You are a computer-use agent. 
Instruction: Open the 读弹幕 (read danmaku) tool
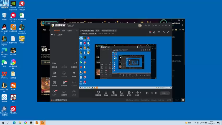click(54, 74)
